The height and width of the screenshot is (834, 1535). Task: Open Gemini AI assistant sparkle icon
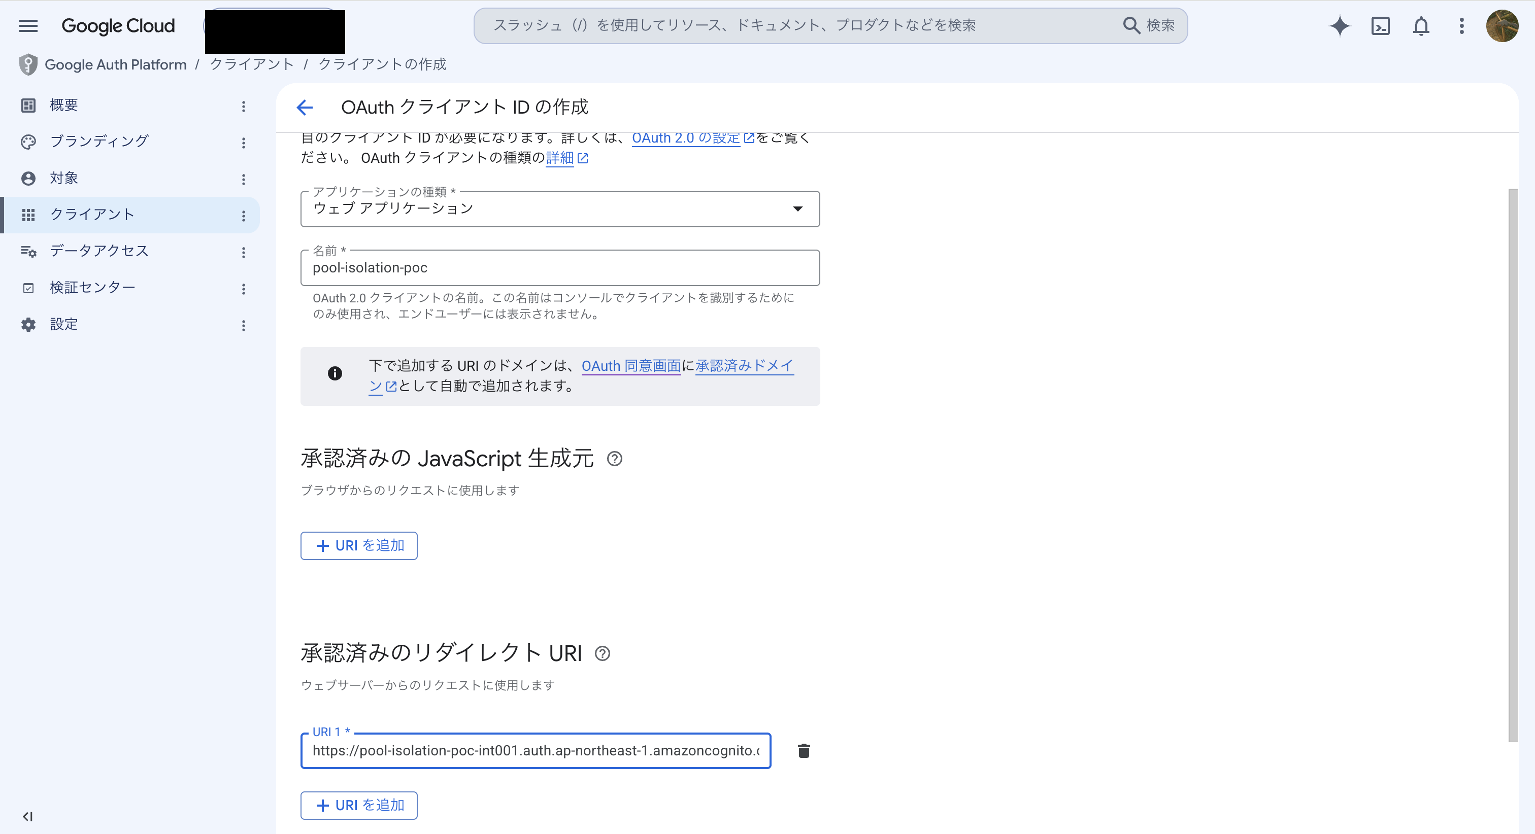coord(1340,25)
